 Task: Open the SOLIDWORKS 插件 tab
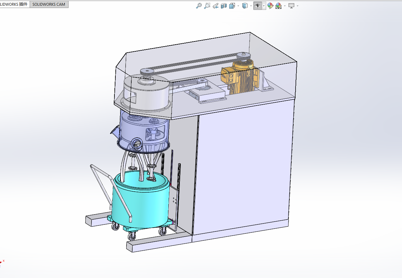pos(15,4)
